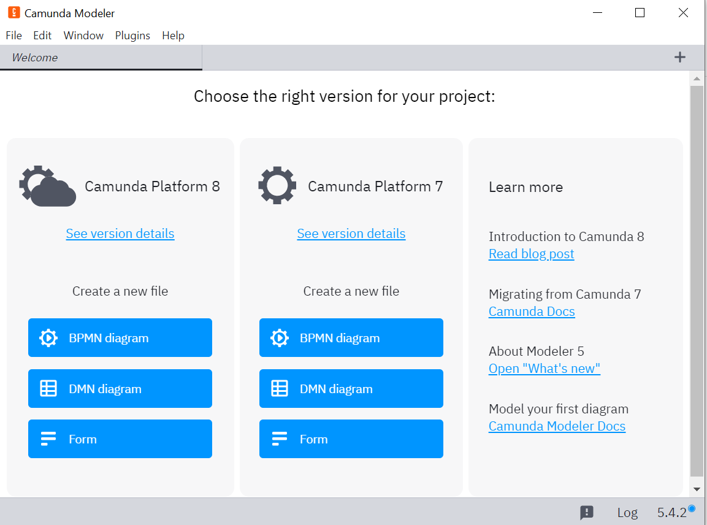
Task: Open the Plugins menu
Action: 132,35
